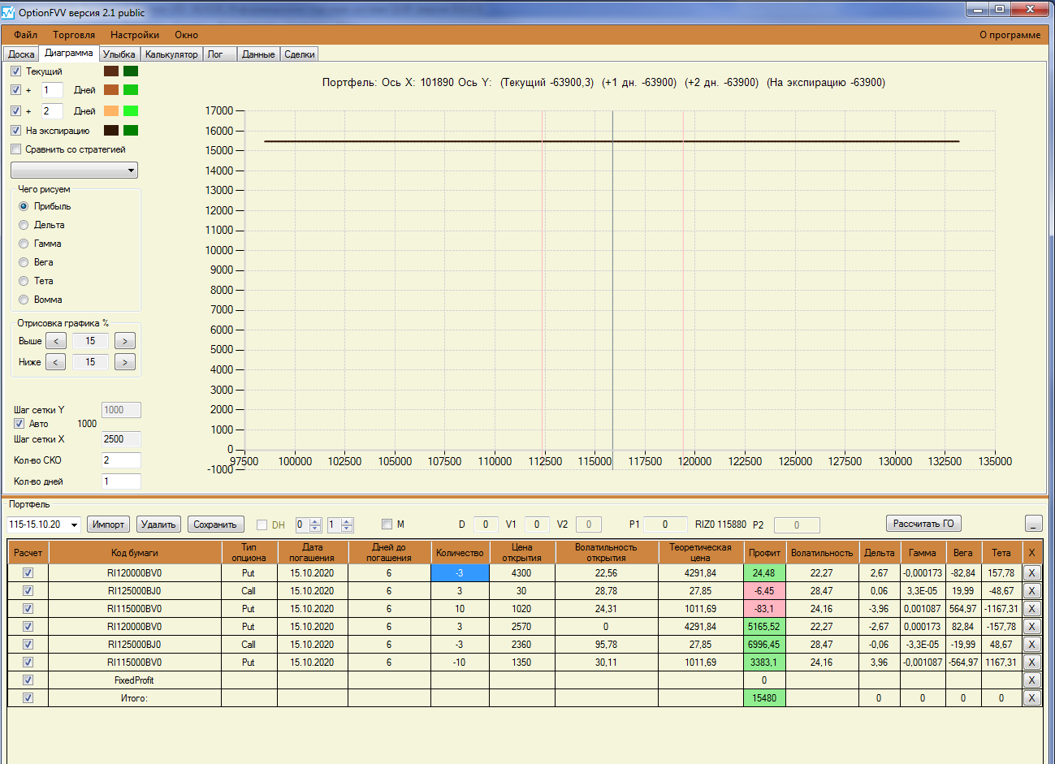Toggle the Текущий curve checkbox
The height and width of the screenshot is (764, 1055).
[x=15, y=71]
